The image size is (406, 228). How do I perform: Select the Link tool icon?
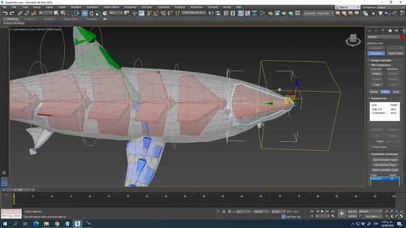(x=20, y=13)
